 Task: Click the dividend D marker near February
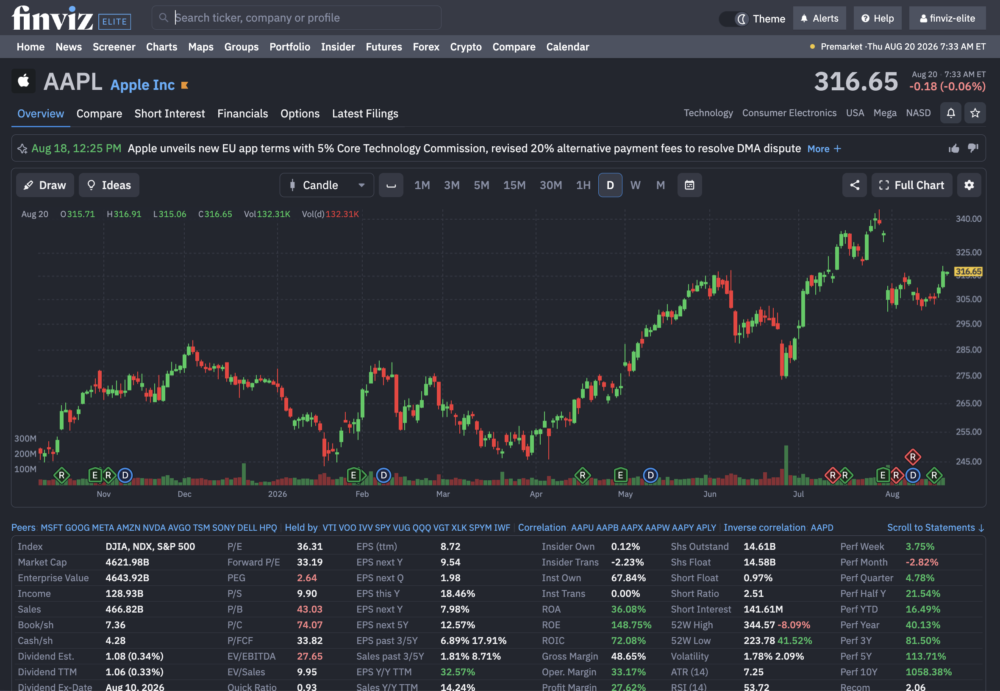coord(383,475)
